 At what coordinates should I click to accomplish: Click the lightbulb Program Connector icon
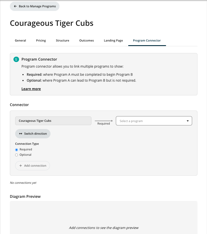coord(16,59)
